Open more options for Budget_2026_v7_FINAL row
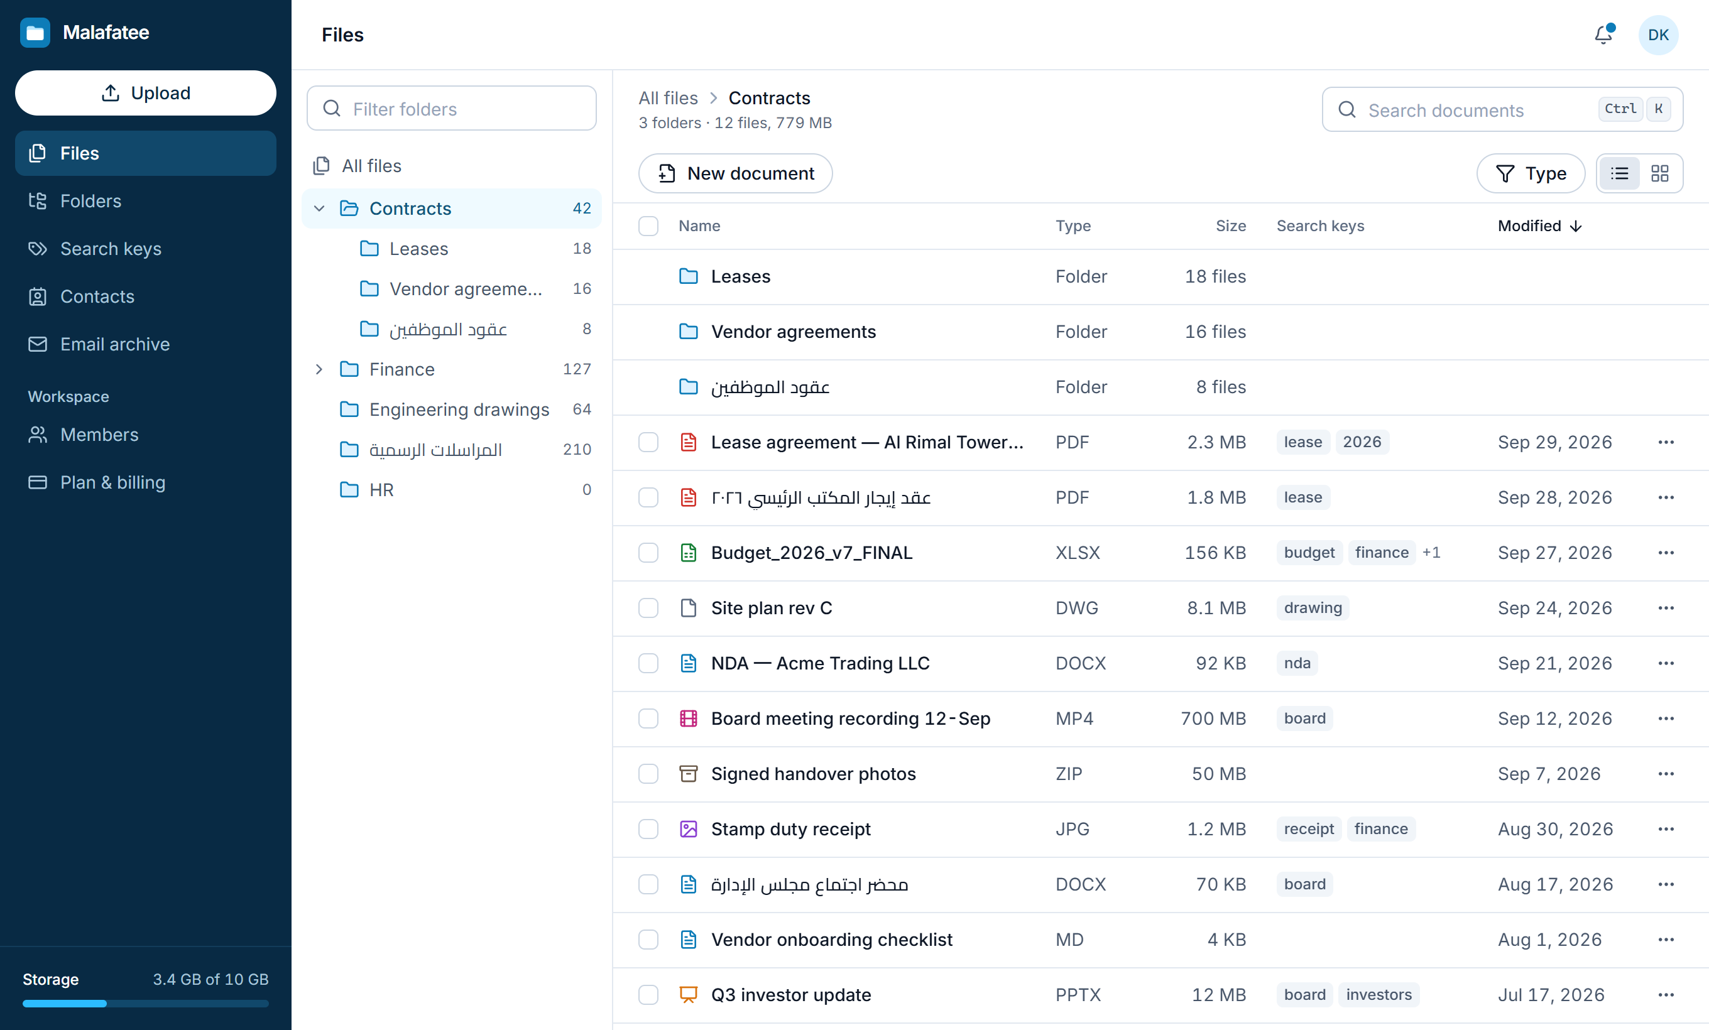Image resolution: width=1709 pixels, height=1030 pixels. coord(1665,553)
